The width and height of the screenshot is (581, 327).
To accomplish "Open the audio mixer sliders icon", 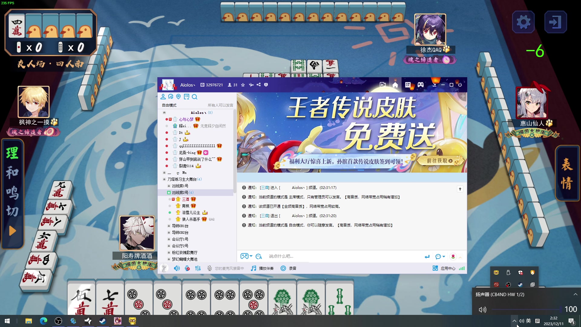I will coord(198,268).
